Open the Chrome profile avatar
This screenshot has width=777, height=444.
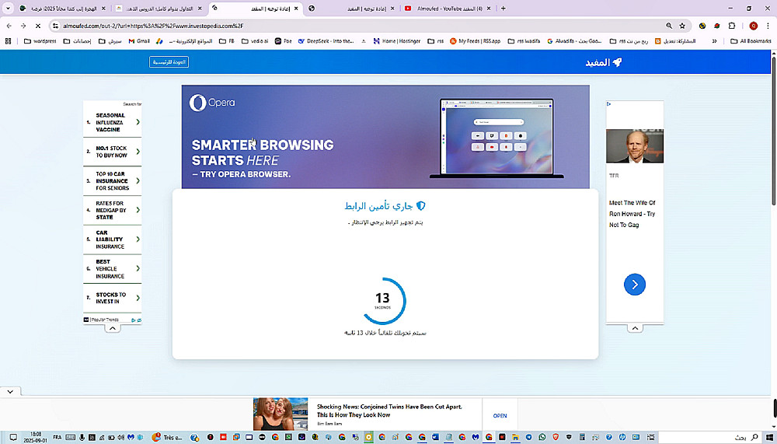753,26
